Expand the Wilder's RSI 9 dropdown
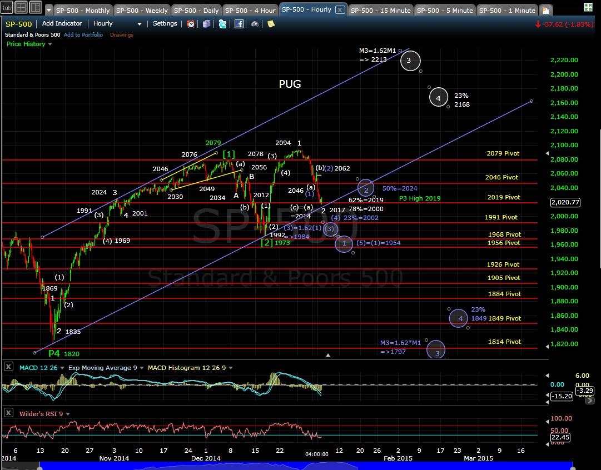Screen dimensions: 601x470 coord(68,414)
